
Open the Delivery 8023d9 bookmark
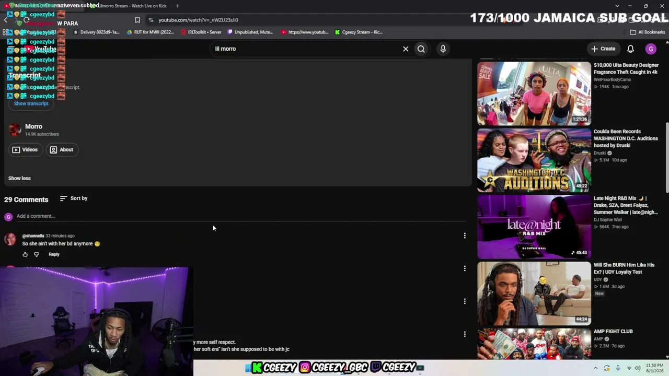pyautogui.click(x=96, y=32)
